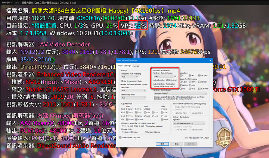Open Hardware Device Automatic (Native) dropdown
This screenshot has width=269, height=158.
(x=180, y=93)
